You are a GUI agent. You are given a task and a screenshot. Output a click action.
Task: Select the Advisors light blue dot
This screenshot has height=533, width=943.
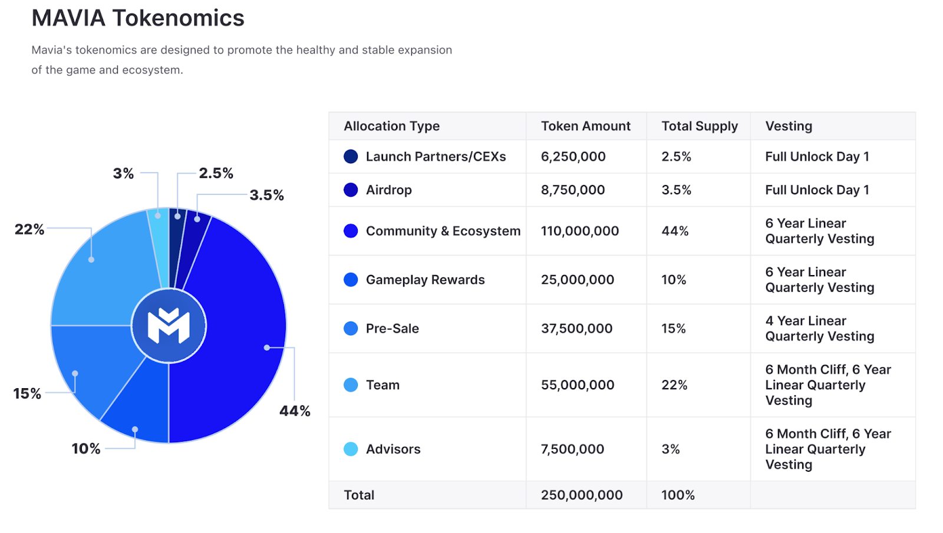click(351, 449)
